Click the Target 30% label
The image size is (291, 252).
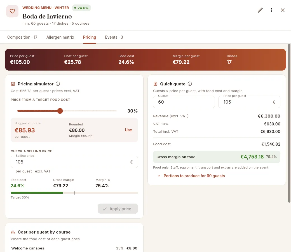click(20, 197)
